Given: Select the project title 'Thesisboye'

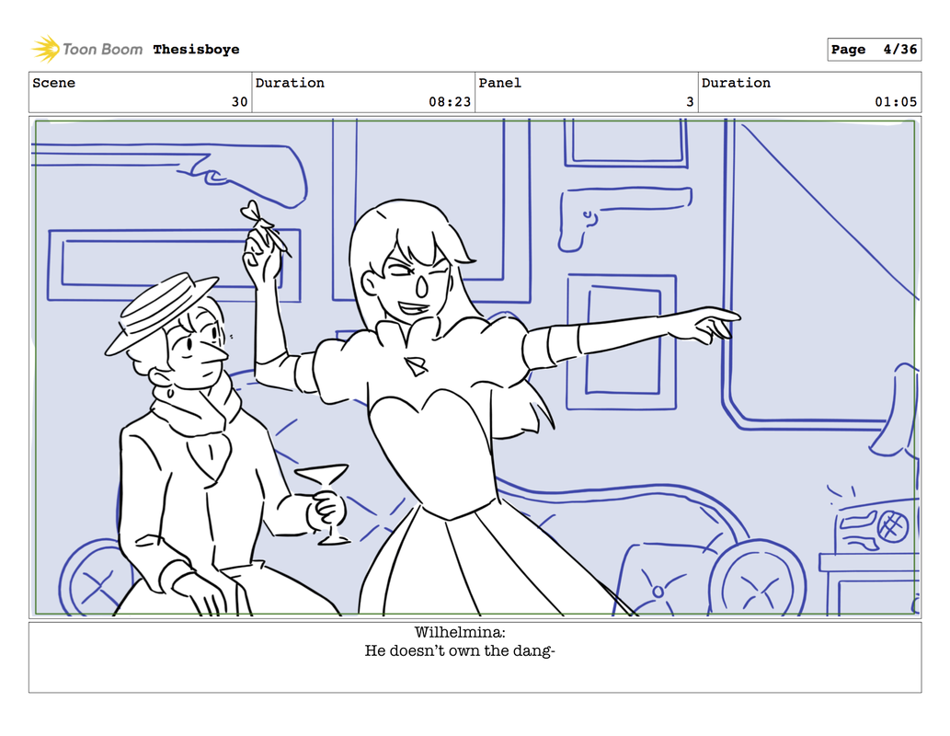Looking at the screenshot, I should pos(196,50).
